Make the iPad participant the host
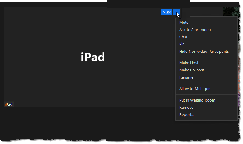Image resolution: width=243 pixels, height=144 pixels. (189, 63)
